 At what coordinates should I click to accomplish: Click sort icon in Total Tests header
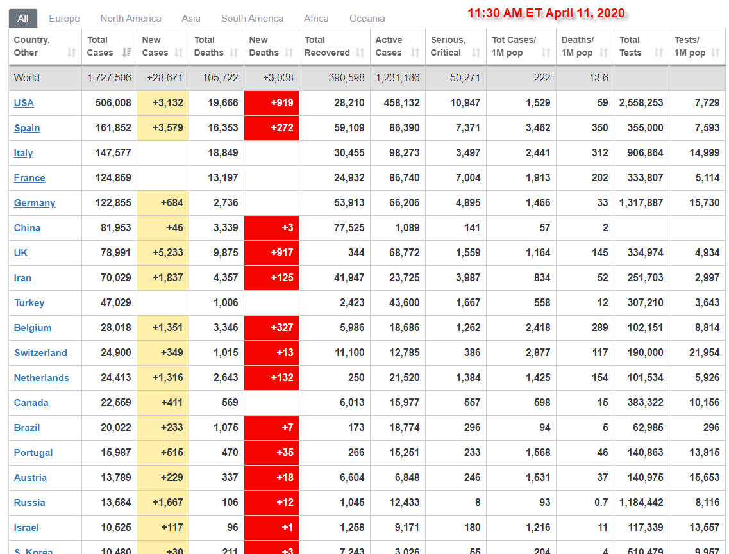pos(659,53)
